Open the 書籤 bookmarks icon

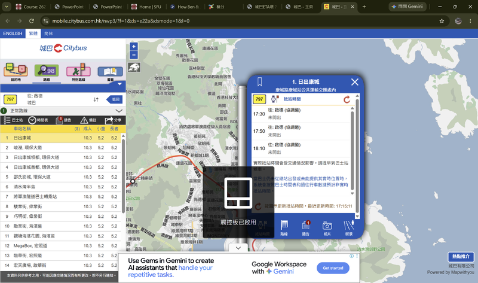tap(110, 72)
